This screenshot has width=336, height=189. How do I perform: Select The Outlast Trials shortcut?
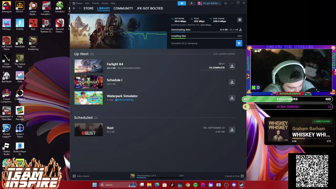(20, 61)
